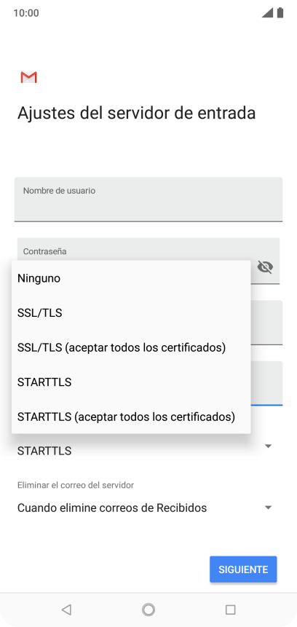Tap the clock showing 10:00

(x=26, y=13)
